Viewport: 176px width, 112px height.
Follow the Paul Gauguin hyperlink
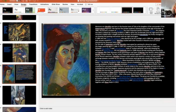pos(106,49)
